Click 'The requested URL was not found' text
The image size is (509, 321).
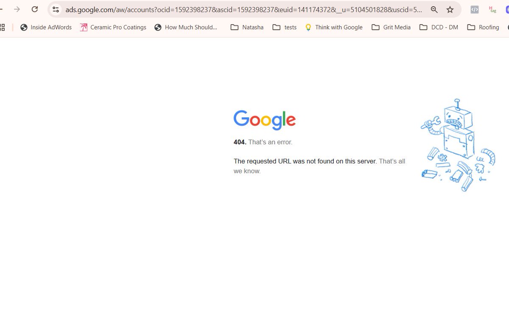coord(305,161)
